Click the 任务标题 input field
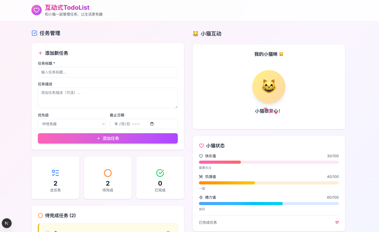The height and width of the screenshot is (232, 379). click(x=108, y=72)
